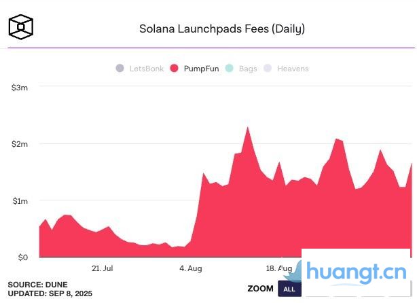The height and width of the screenshot is (303, 417).
Task: Toggle the LetsBonk series label
Action: tap(147, 69)
